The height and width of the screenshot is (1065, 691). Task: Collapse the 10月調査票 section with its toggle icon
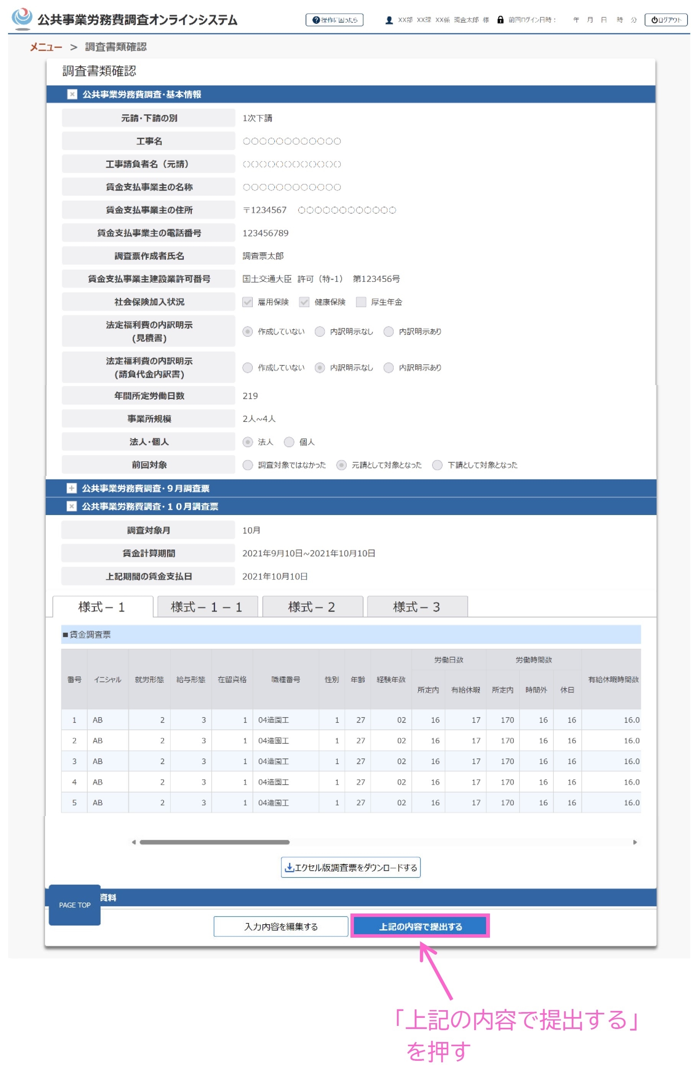pos(71,505)
